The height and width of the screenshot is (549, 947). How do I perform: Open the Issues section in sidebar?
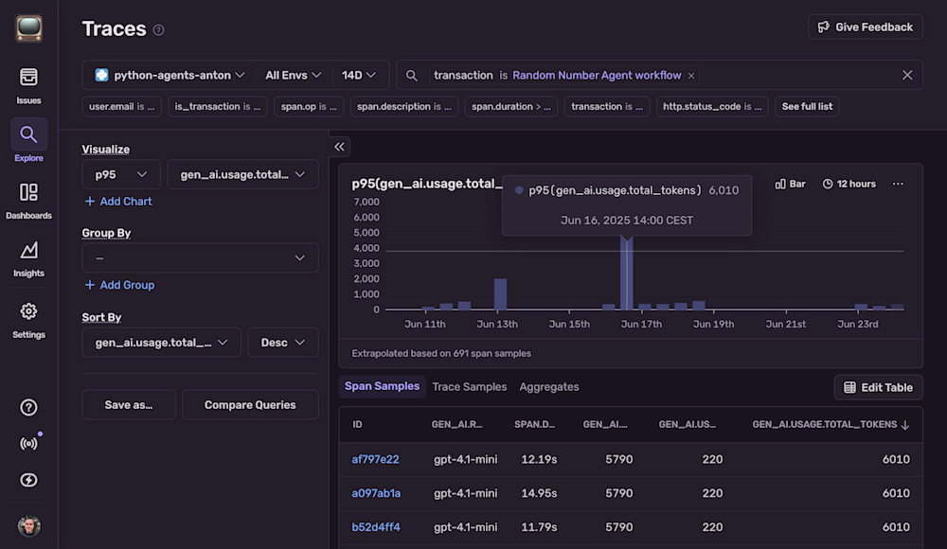[x=28, y=85]
